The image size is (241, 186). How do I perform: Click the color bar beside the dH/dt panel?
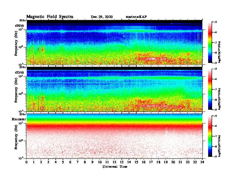pos(210,42)
